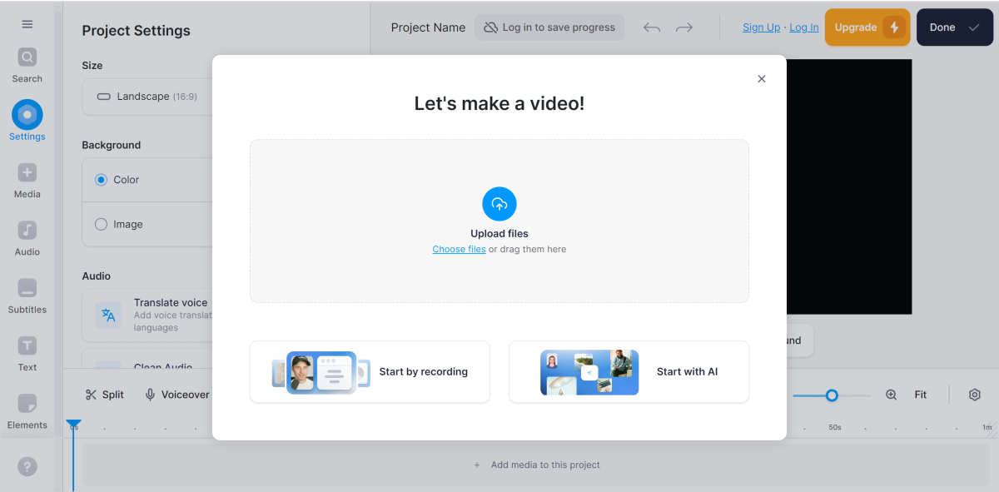Click the Sign Up link
Image resolution: width=999 pixels, height=492 pixels.
[761, 27]
